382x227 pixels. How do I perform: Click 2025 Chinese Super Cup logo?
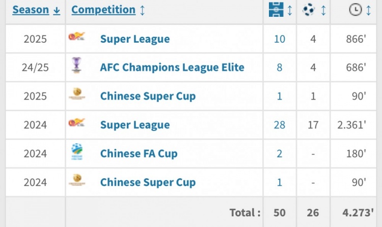[77, 95]
